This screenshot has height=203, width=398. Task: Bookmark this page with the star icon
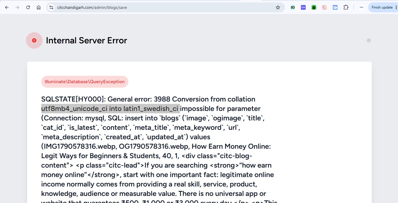point(278,7)
